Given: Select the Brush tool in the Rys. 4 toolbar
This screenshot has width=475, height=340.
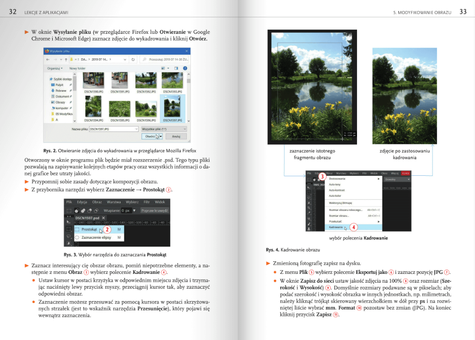Looking at the screenshot, I should click(x=309, y=224).
